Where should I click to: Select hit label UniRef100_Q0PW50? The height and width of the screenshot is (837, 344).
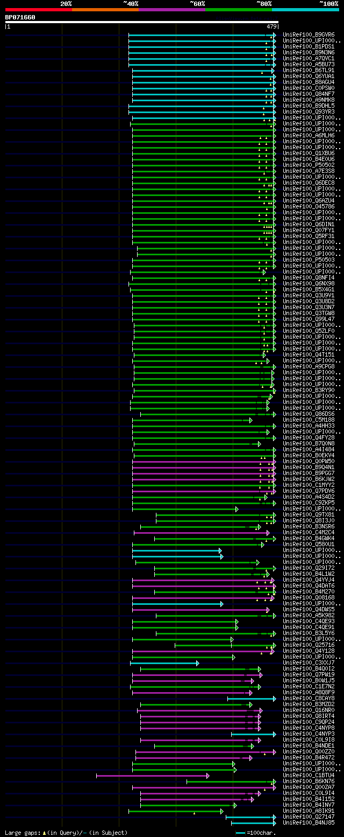coord(309,461)
